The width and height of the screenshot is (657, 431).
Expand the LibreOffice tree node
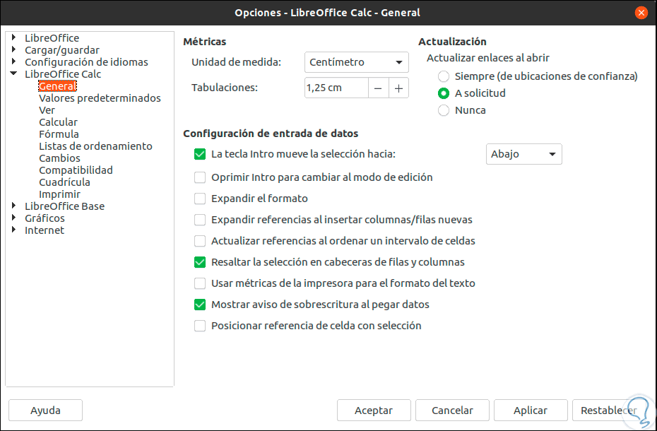14,38
